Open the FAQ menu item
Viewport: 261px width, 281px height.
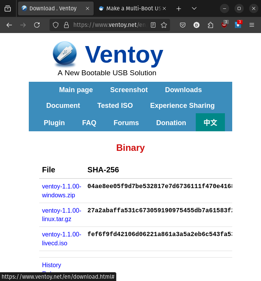click(89, 123)
